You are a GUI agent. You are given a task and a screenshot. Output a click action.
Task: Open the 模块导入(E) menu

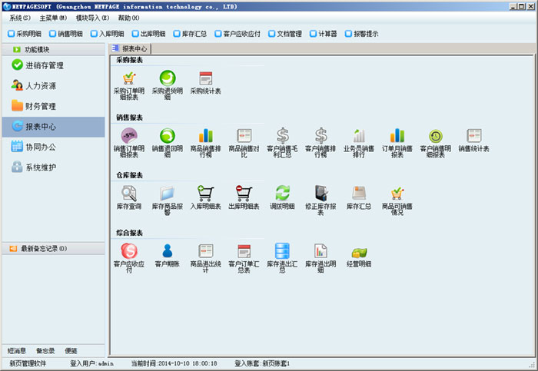click(93, 18)
